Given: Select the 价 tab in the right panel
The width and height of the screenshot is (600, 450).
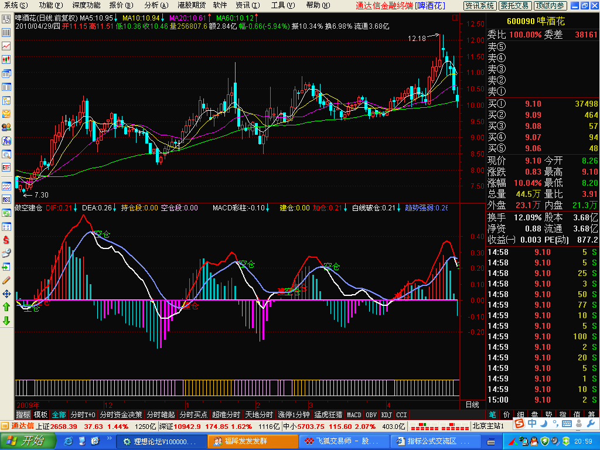Looking at the screenshot, I should [507, 414].
